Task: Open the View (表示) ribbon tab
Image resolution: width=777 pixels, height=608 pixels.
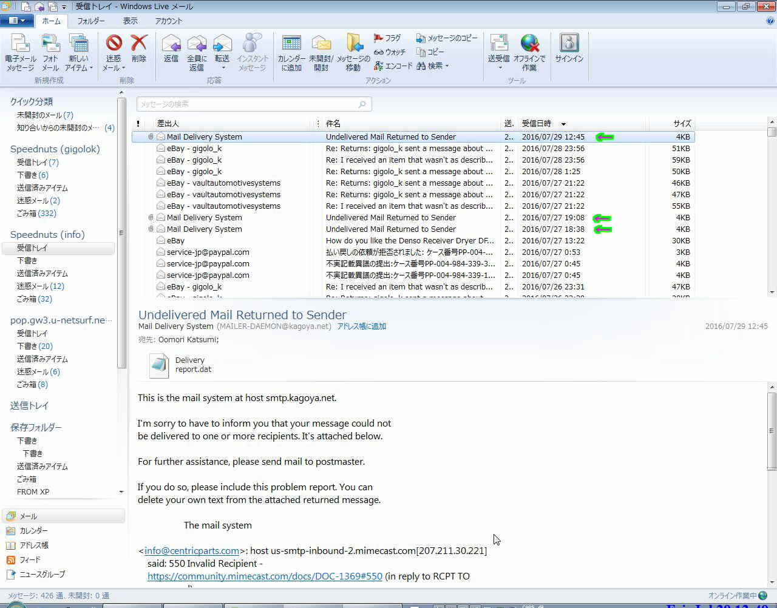Action: click(x=131, y=21)
